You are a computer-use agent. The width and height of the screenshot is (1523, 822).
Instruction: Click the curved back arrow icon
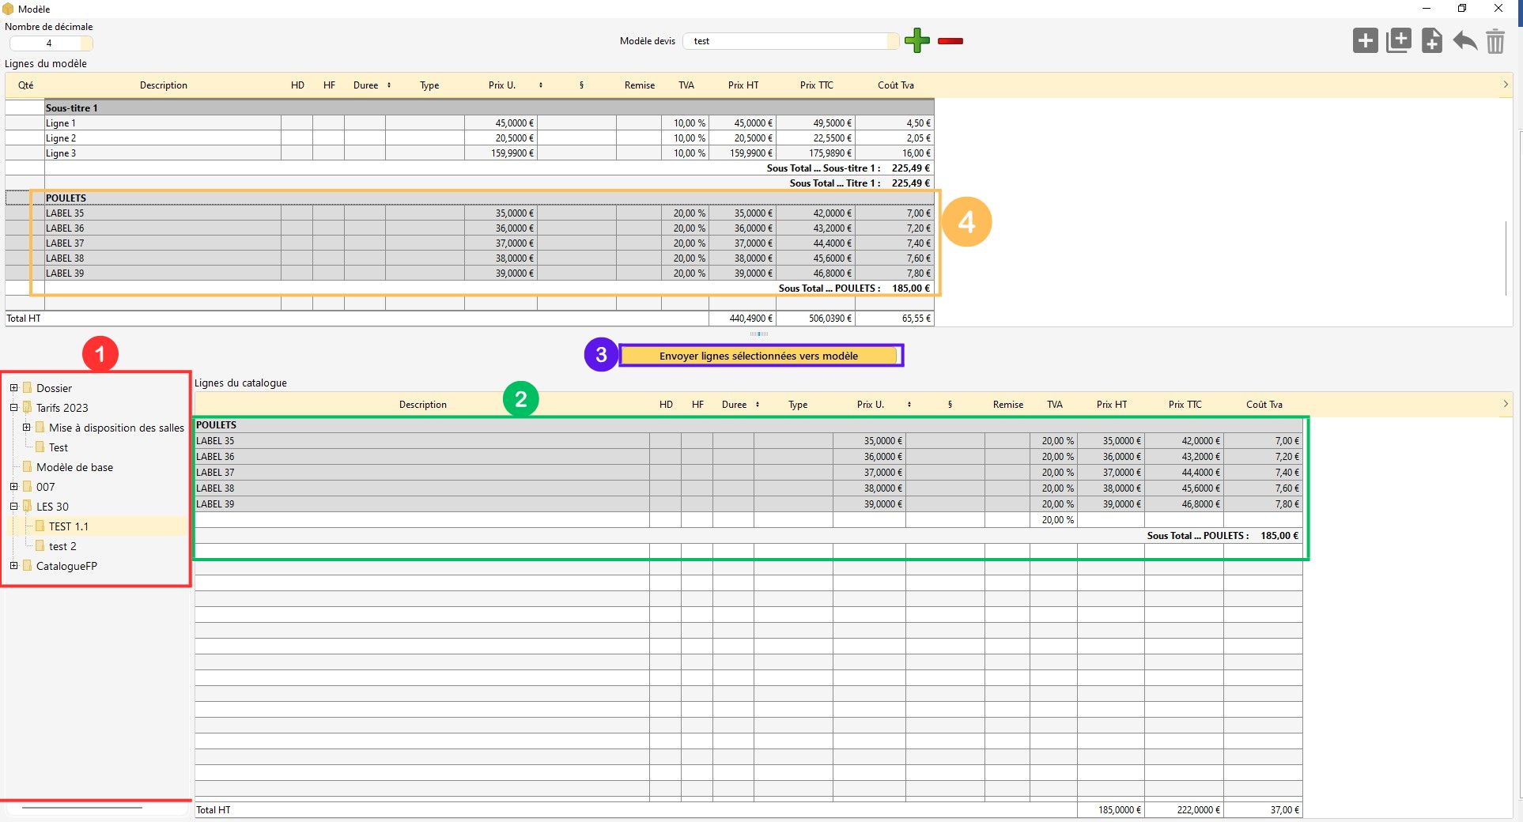1464,40
